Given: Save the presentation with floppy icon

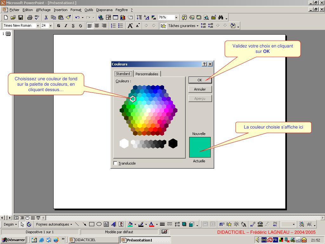Looking at the screenshot, I should tap(21, 17).
